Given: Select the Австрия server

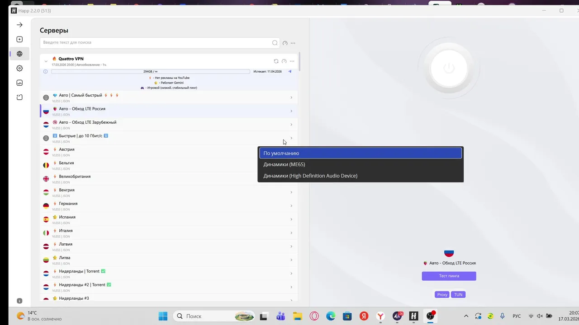Looking at the screenshot, I should pyautogui.click(x=169, y=152).
